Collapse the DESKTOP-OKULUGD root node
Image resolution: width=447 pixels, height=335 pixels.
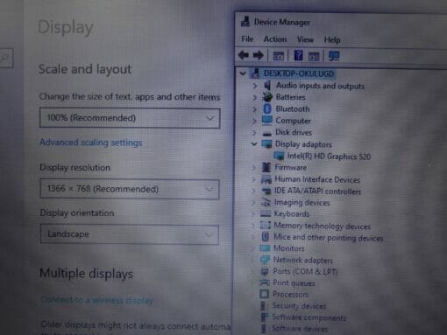pyautogui.click(x=243, y=73)
